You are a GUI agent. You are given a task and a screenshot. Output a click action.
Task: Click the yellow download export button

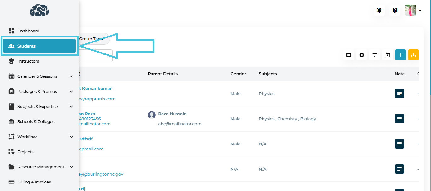(x=413, y=55)
